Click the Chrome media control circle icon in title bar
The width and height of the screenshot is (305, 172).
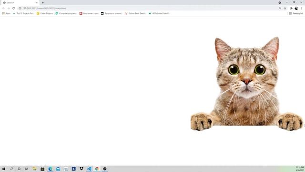coord(280,2)
